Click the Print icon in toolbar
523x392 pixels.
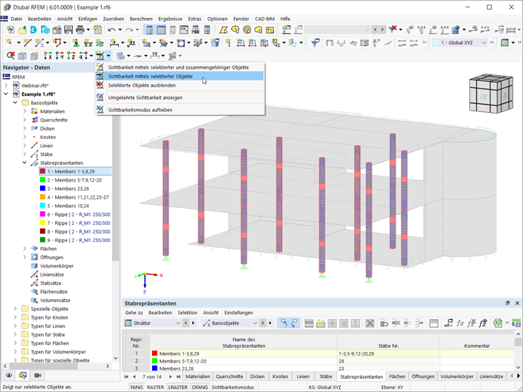coord(80,30)
